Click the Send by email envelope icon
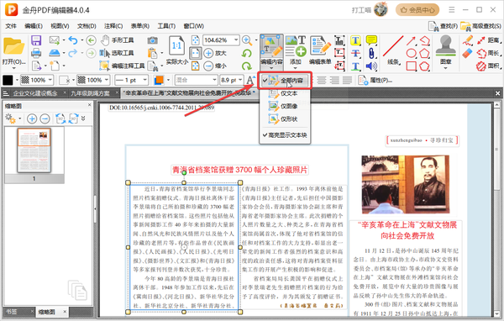This screenshot has width=504, height=321. point(55,40)
